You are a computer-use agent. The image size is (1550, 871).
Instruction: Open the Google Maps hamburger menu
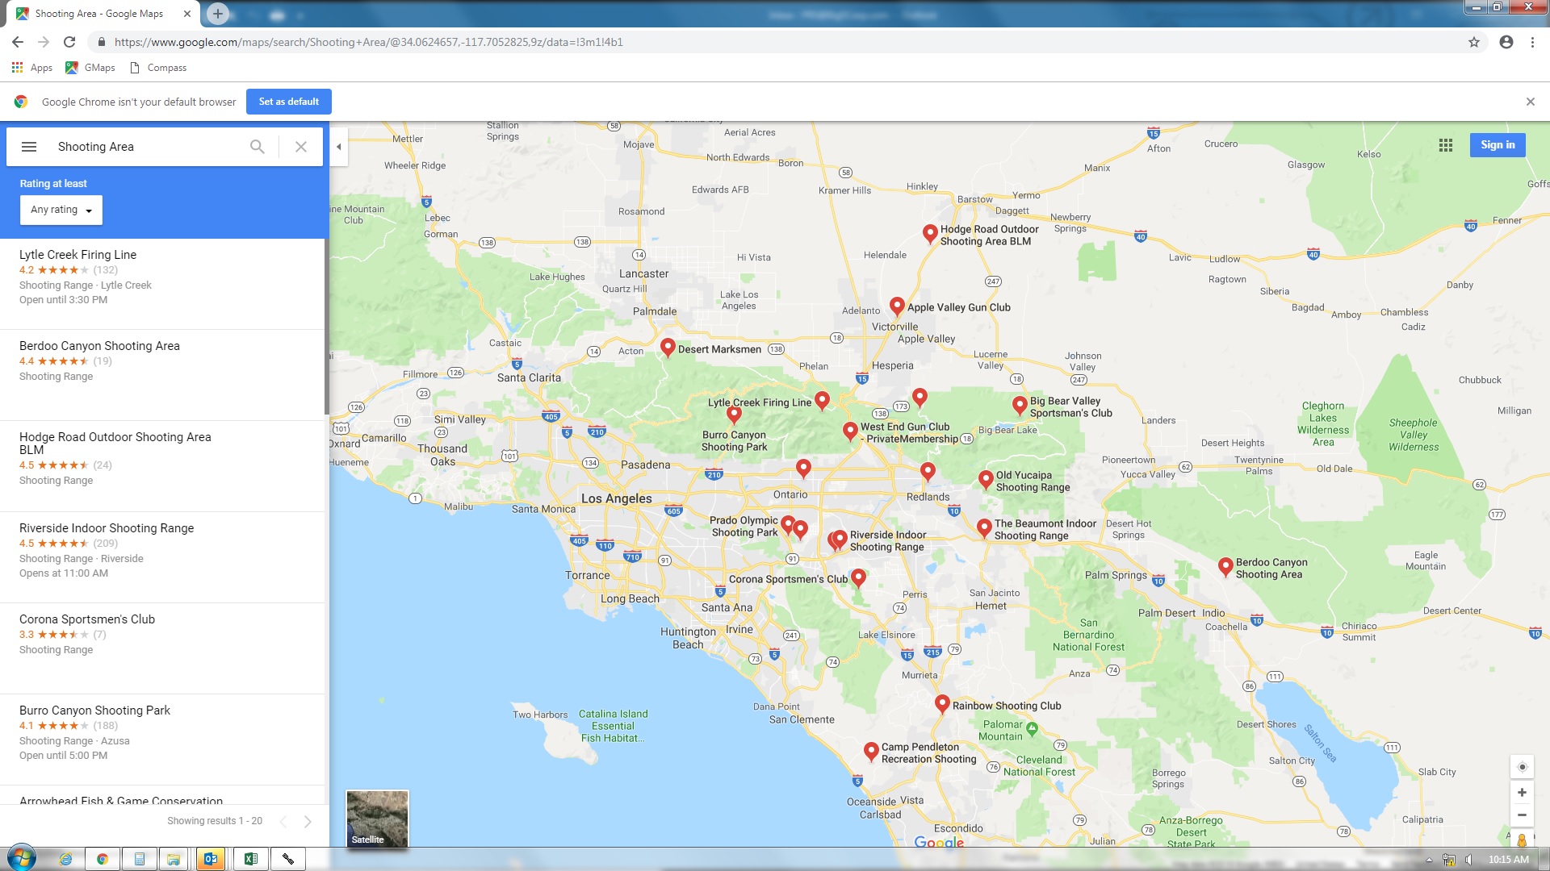click(29, 147)
